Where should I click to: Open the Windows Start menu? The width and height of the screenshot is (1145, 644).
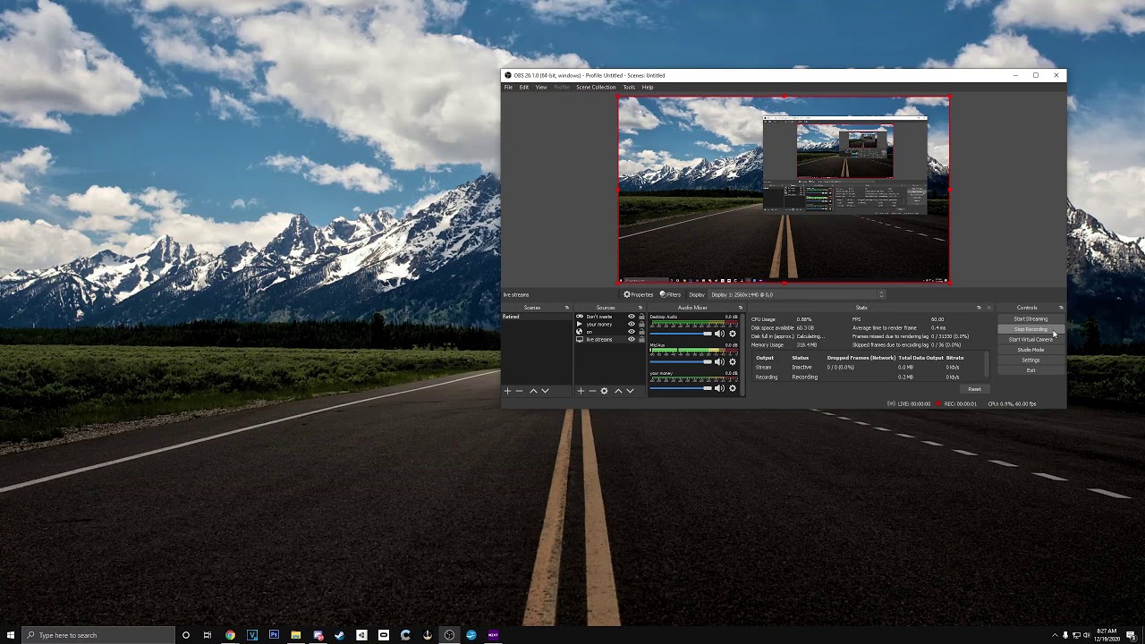pyautogui.click(x=11, y=635)
